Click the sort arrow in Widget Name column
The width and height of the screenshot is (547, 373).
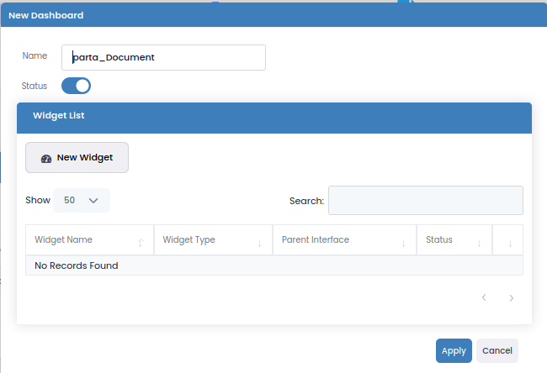[141, 243]
